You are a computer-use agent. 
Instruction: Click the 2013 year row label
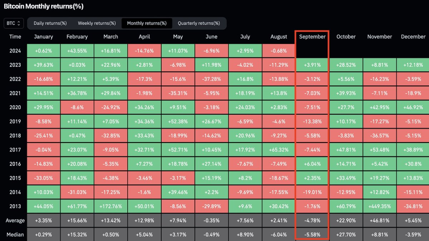pos(15,206)
